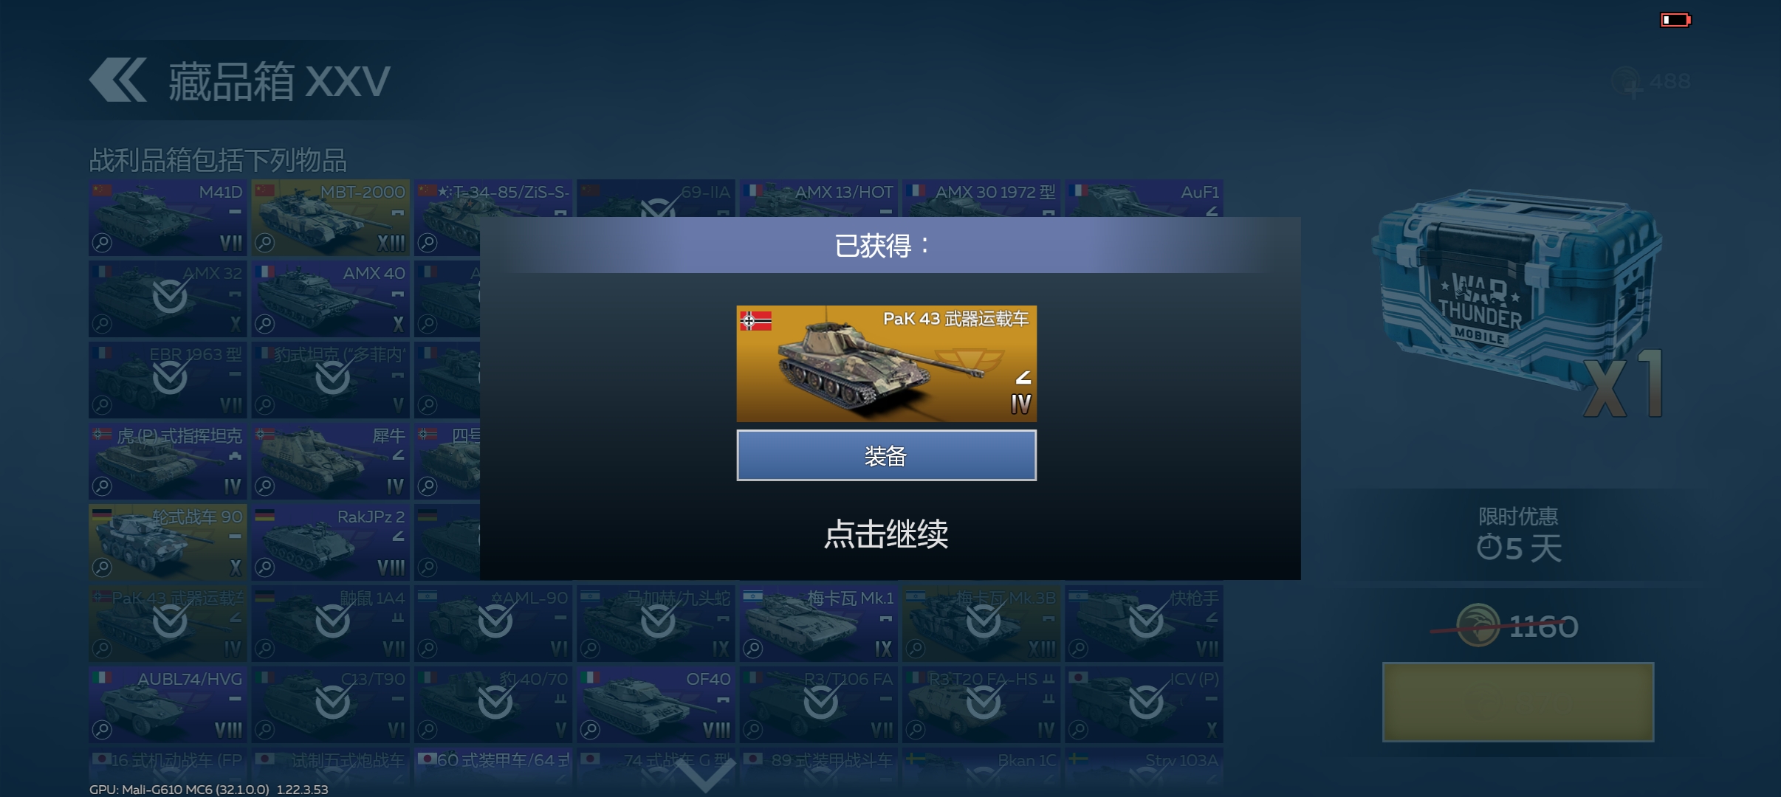Expand the list with bottom down chevron
Screen dimensions: 1781x797
705,775
